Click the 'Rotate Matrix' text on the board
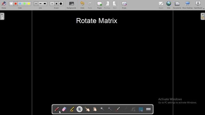 (x=97, y=20)
